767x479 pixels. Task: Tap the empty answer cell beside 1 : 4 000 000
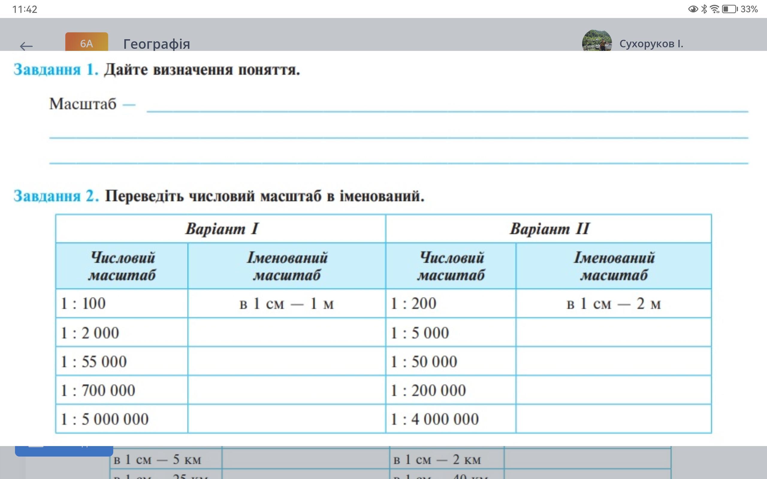(614, 419)
